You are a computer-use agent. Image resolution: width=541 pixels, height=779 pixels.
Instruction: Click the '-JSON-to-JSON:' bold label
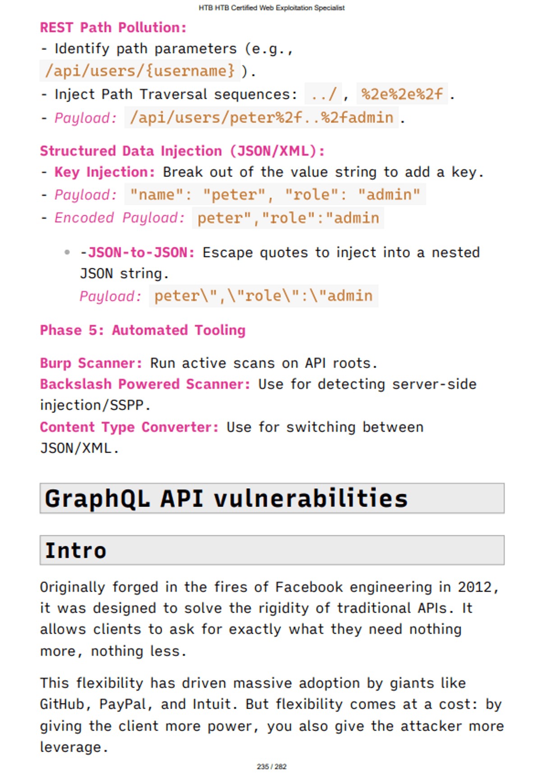click(137, 252)
